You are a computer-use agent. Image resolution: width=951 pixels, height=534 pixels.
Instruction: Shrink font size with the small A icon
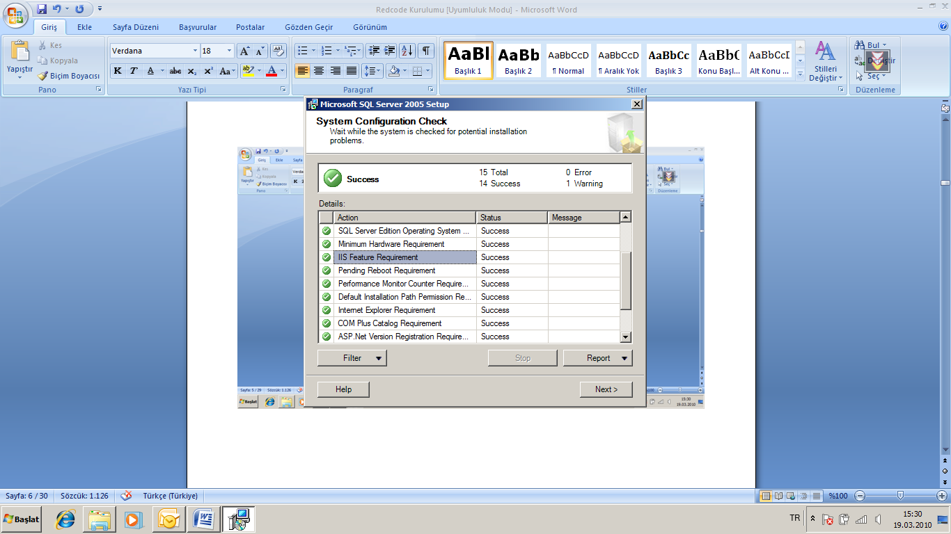point(260,51)
